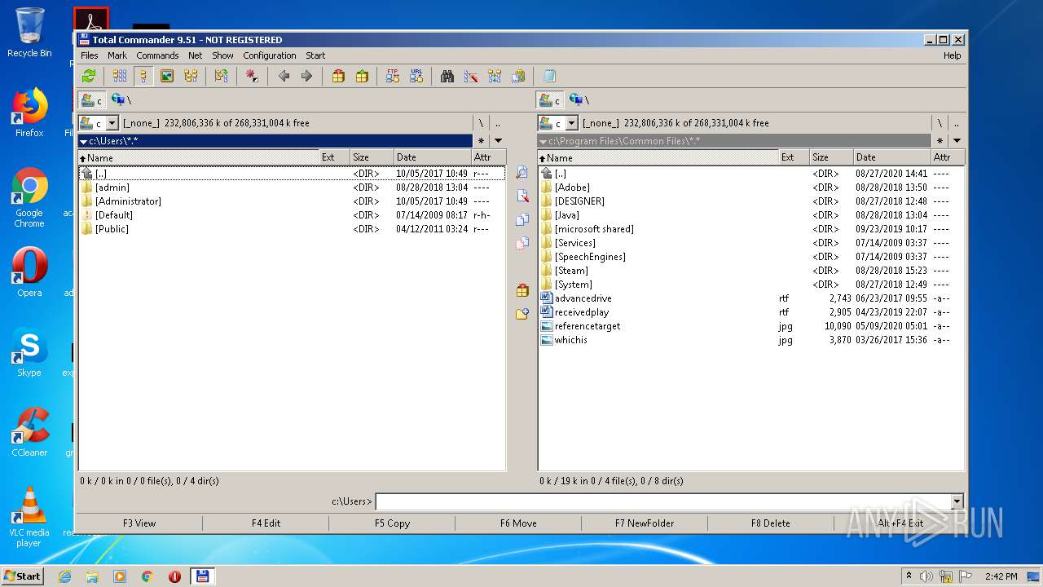Open left panel drive dropdown
The height and width of the screenshot is (587, 1043).
112,124
